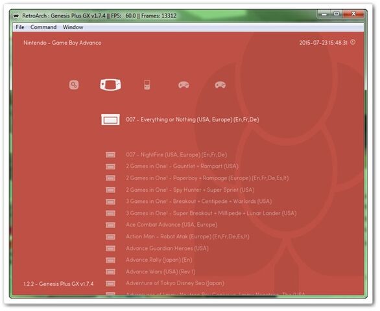Click cartridge icon for 007 - Everything or Nothing
The image size is (380, 311).
[110, 120]
